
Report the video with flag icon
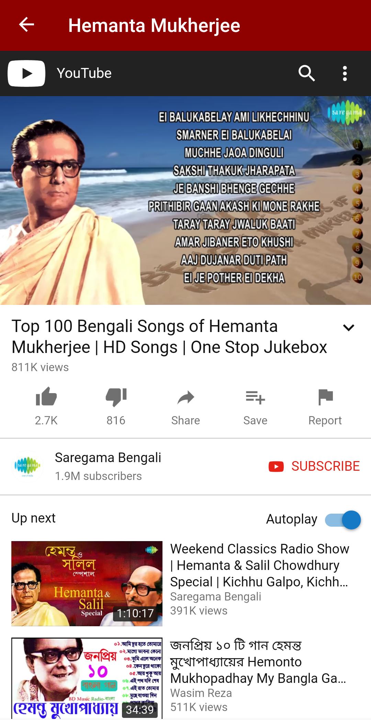pyautogui.click(x=325, y=397)
